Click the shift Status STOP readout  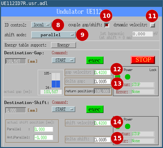(143, 134)
